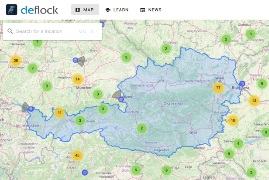Image resolution: width=269 pixels, height=180 pixels.
Task: Click the deflock bird logo icon
Action: pos(11,10)
